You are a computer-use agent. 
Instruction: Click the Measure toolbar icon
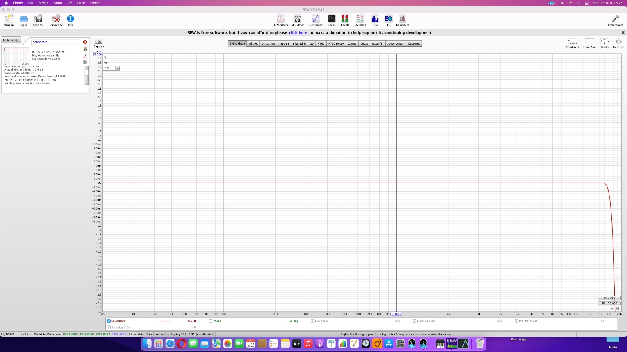click(9, 20)
